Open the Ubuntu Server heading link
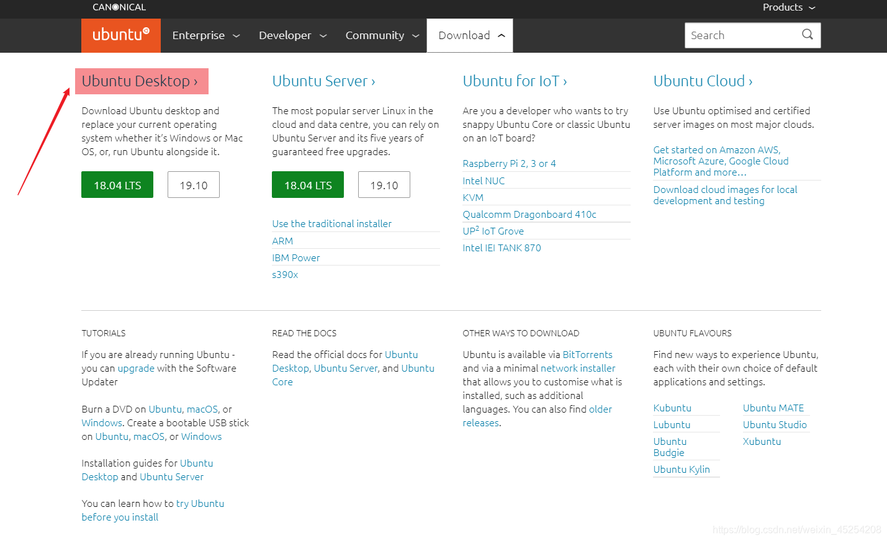 pyautogui.click(x=323, y=81)
